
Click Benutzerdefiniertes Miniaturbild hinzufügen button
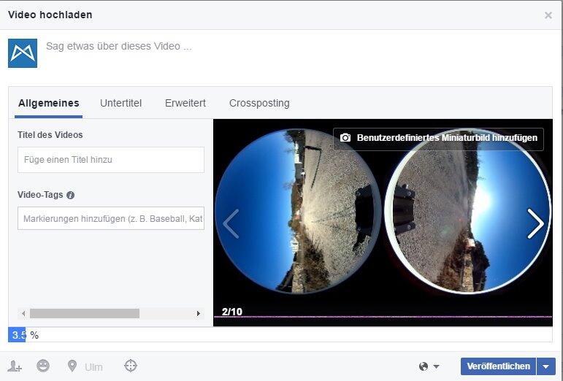coord(439,138)
